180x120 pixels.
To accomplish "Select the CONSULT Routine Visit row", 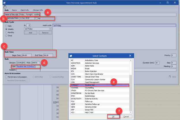I will (100, 85).
